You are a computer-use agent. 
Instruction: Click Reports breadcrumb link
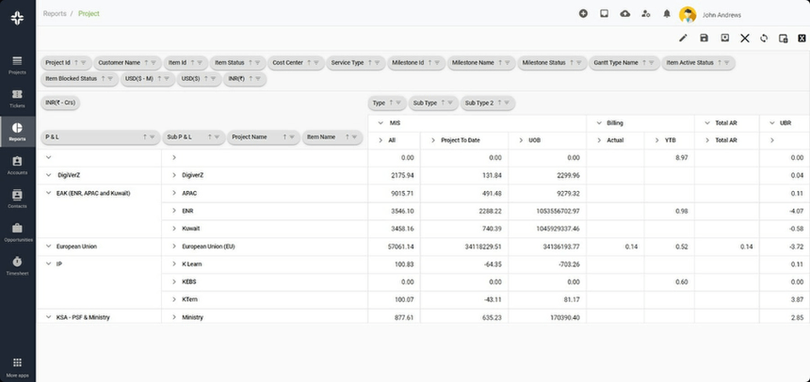pos(55,14)
